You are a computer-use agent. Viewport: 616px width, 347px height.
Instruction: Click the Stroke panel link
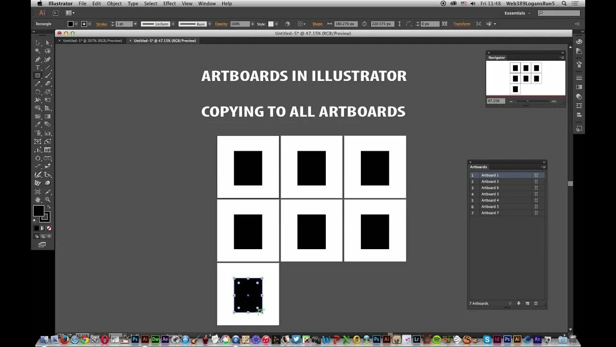[102, 24]
